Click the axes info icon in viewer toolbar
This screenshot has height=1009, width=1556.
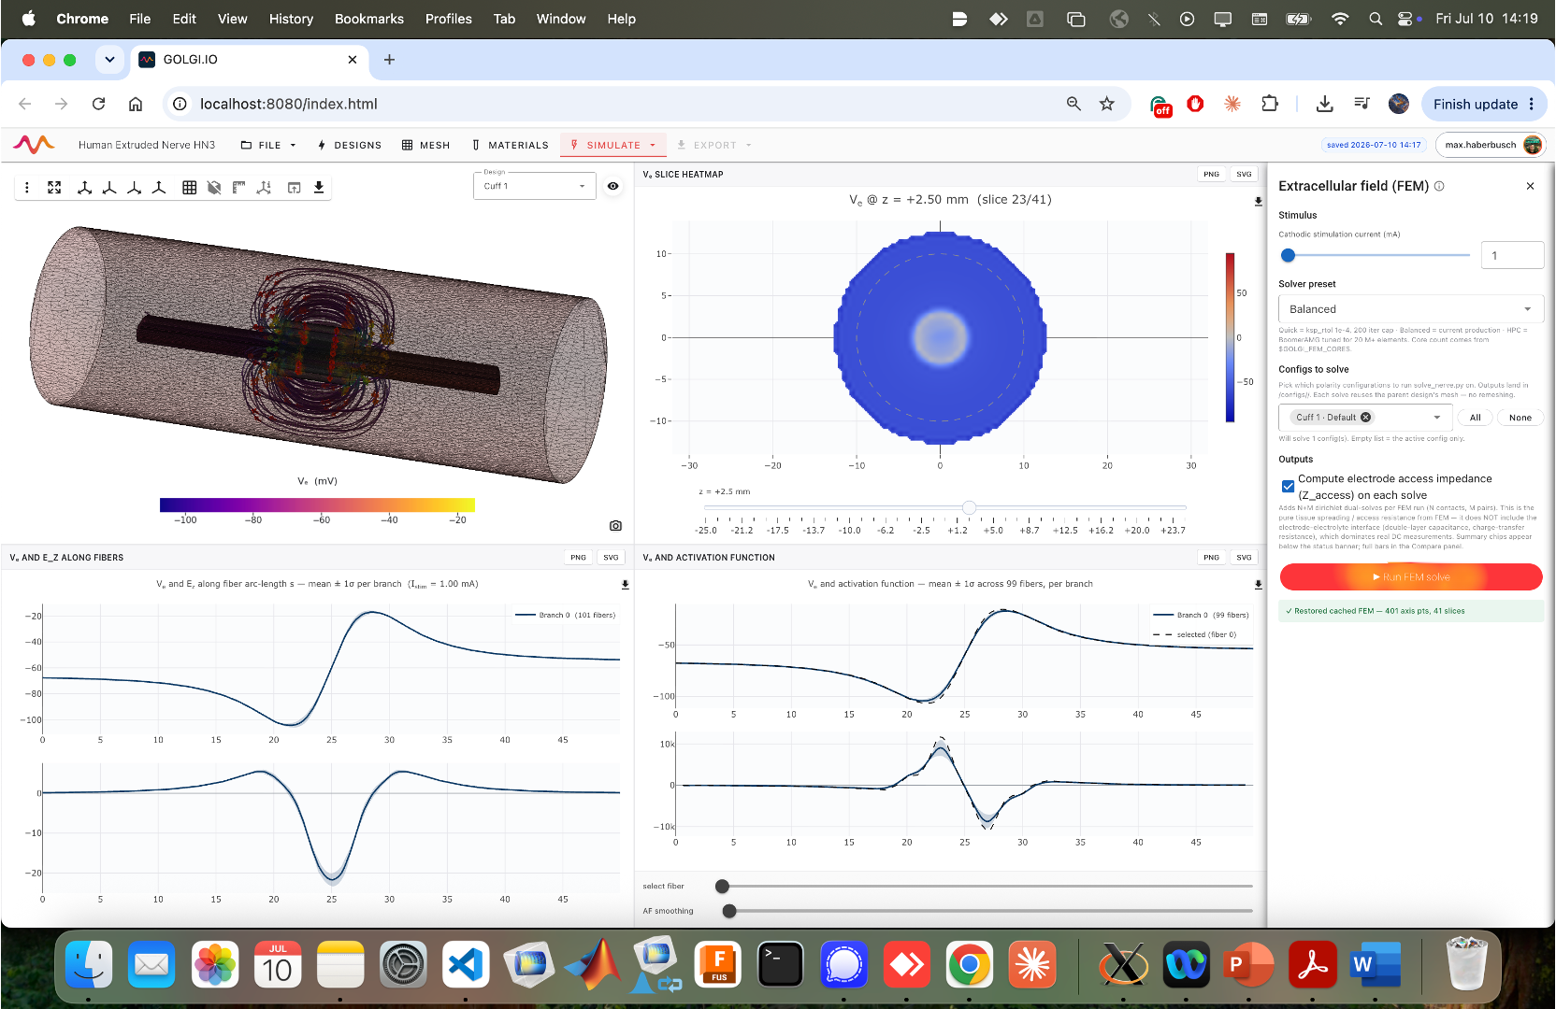pyautogui.click(x=265, y=188)
